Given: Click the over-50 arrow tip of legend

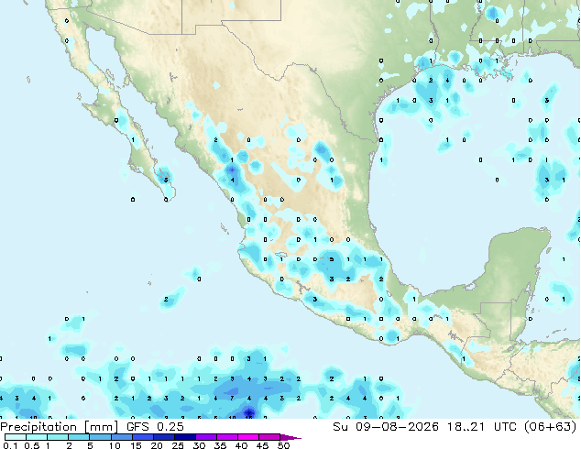Looking at the screenshot, I should pos(290,437).
